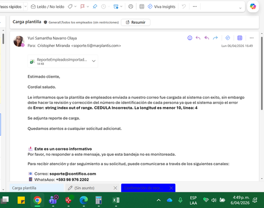Viewport: 264px width, 208px height.
Task: Open the move-to-folder icon in the toolbar
Action: click(x=116, y=7)
